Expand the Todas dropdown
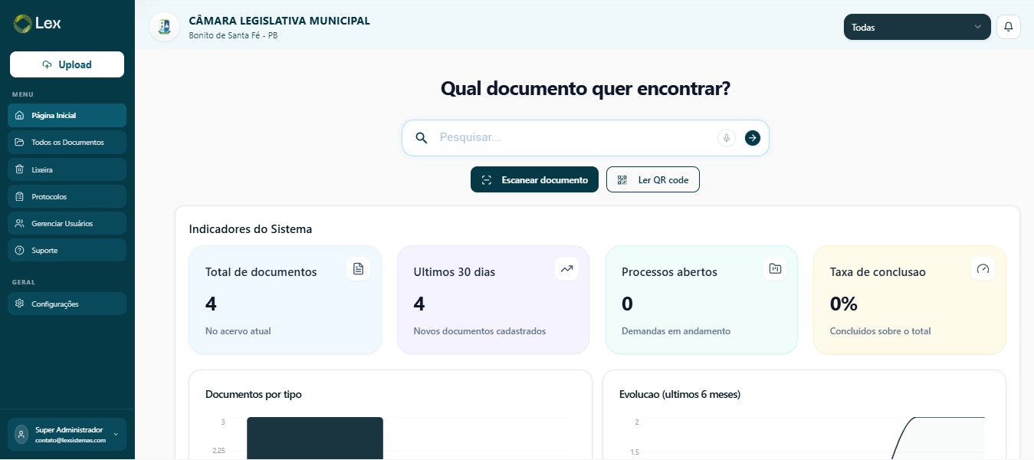1034x460 pixels. tap(917, 27)
